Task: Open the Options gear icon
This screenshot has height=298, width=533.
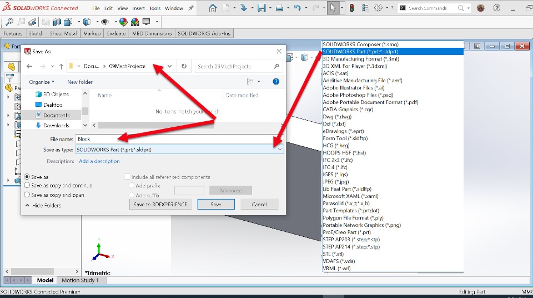Action: (x=378, y=8)
